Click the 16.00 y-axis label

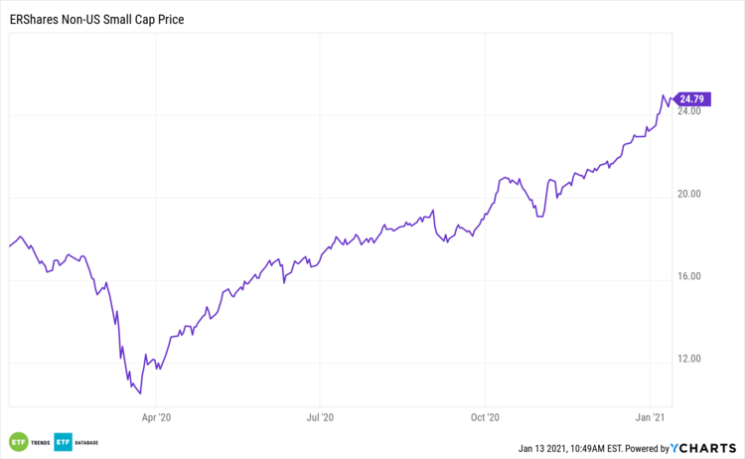(688, 276)
